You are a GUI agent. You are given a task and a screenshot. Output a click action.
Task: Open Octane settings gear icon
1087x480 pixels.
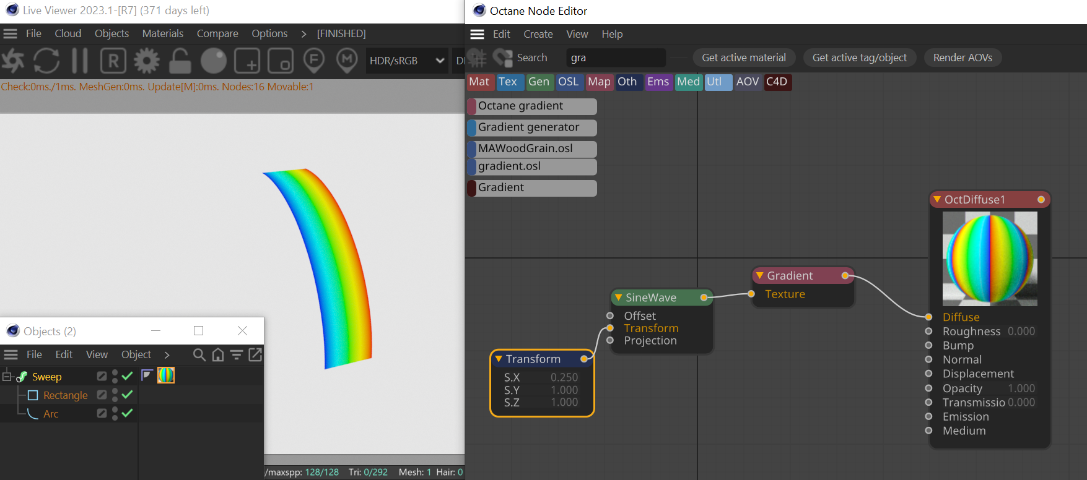click(147, 61)
